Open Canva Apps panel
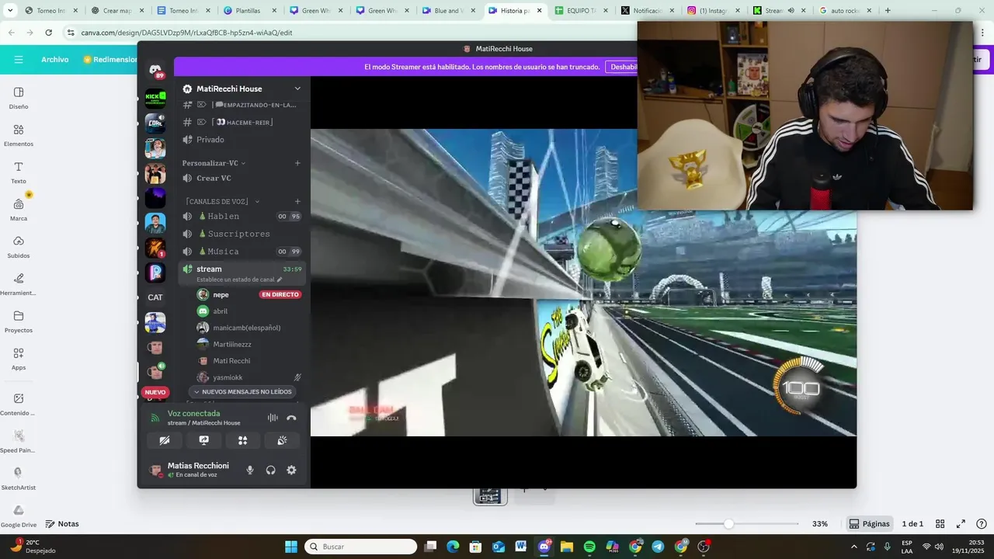Screen dimensions: 994x559 tap(19, 358)
